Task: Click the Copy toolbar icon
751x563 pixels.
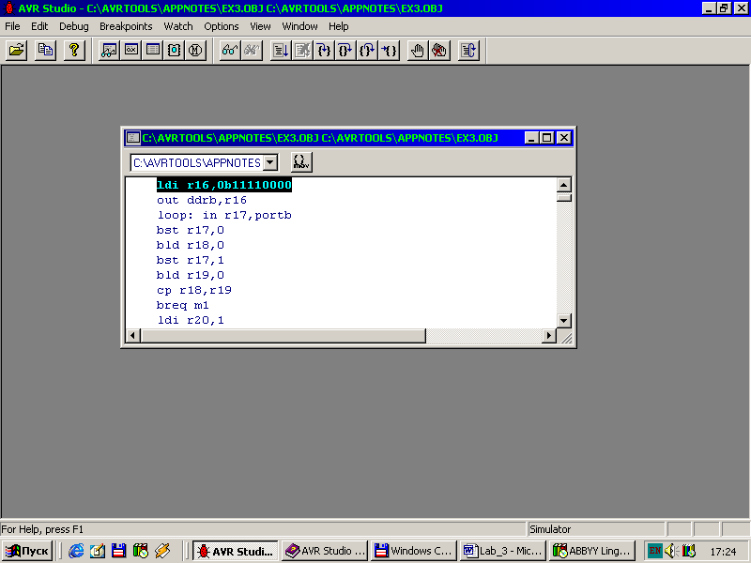Action: click(45, 51)
